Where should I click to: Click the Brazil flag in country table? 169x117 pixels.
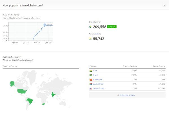(91, 75)
